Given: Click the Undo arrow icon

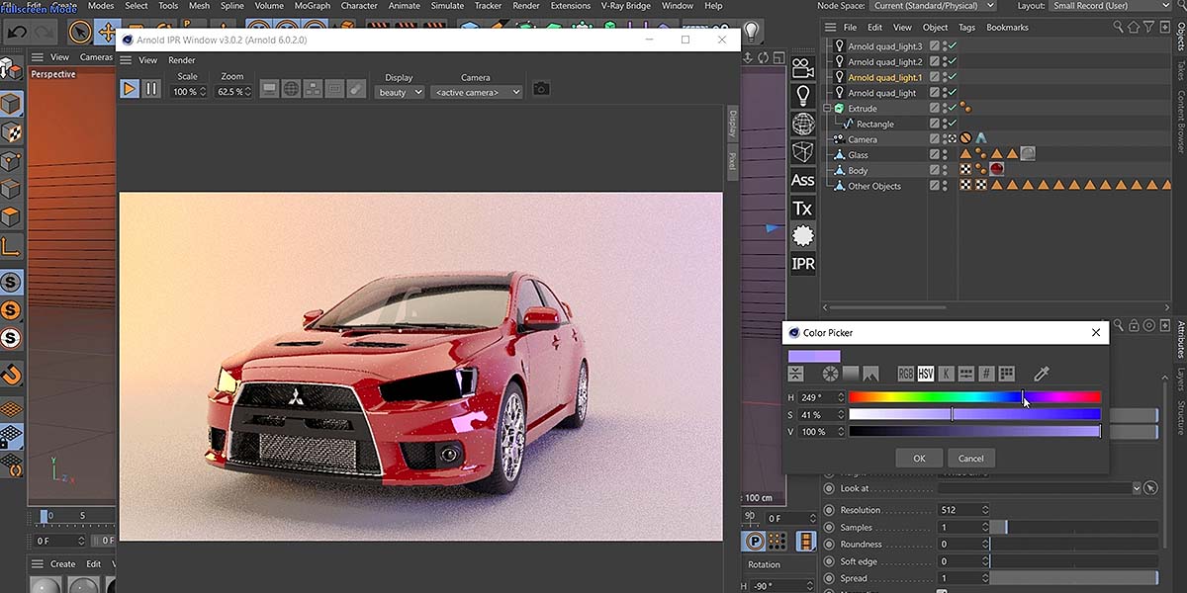Looking at the screenshot, I should click(x=17, y=32).
